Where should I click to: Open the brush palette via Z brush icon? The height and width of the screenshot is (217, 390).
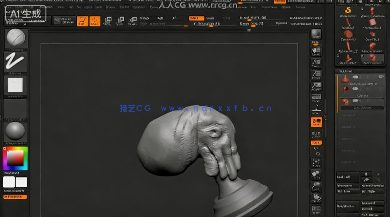(15, 62)
